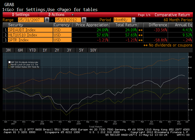Click the S&P United States 500 legend entry
Viewport: 195px width, 140px height.
click(x=25, y=67)
